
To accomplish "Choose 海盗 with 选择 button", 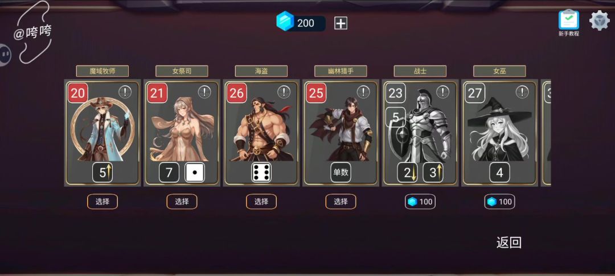I will click(x=261, y=202).
